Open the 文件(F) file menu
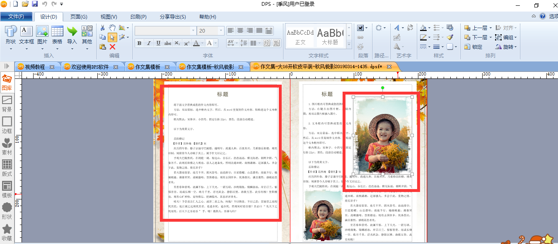Screen dimensions: 558x244 click(x=16, y=17)
